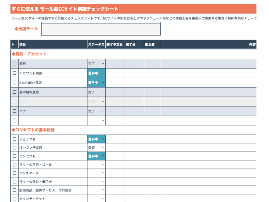Click the 内容 column header
This screenshot has height=202, width=269.
[x=208, y=45]
